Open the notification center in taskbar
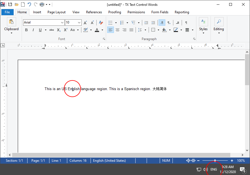 click(243, 169)
